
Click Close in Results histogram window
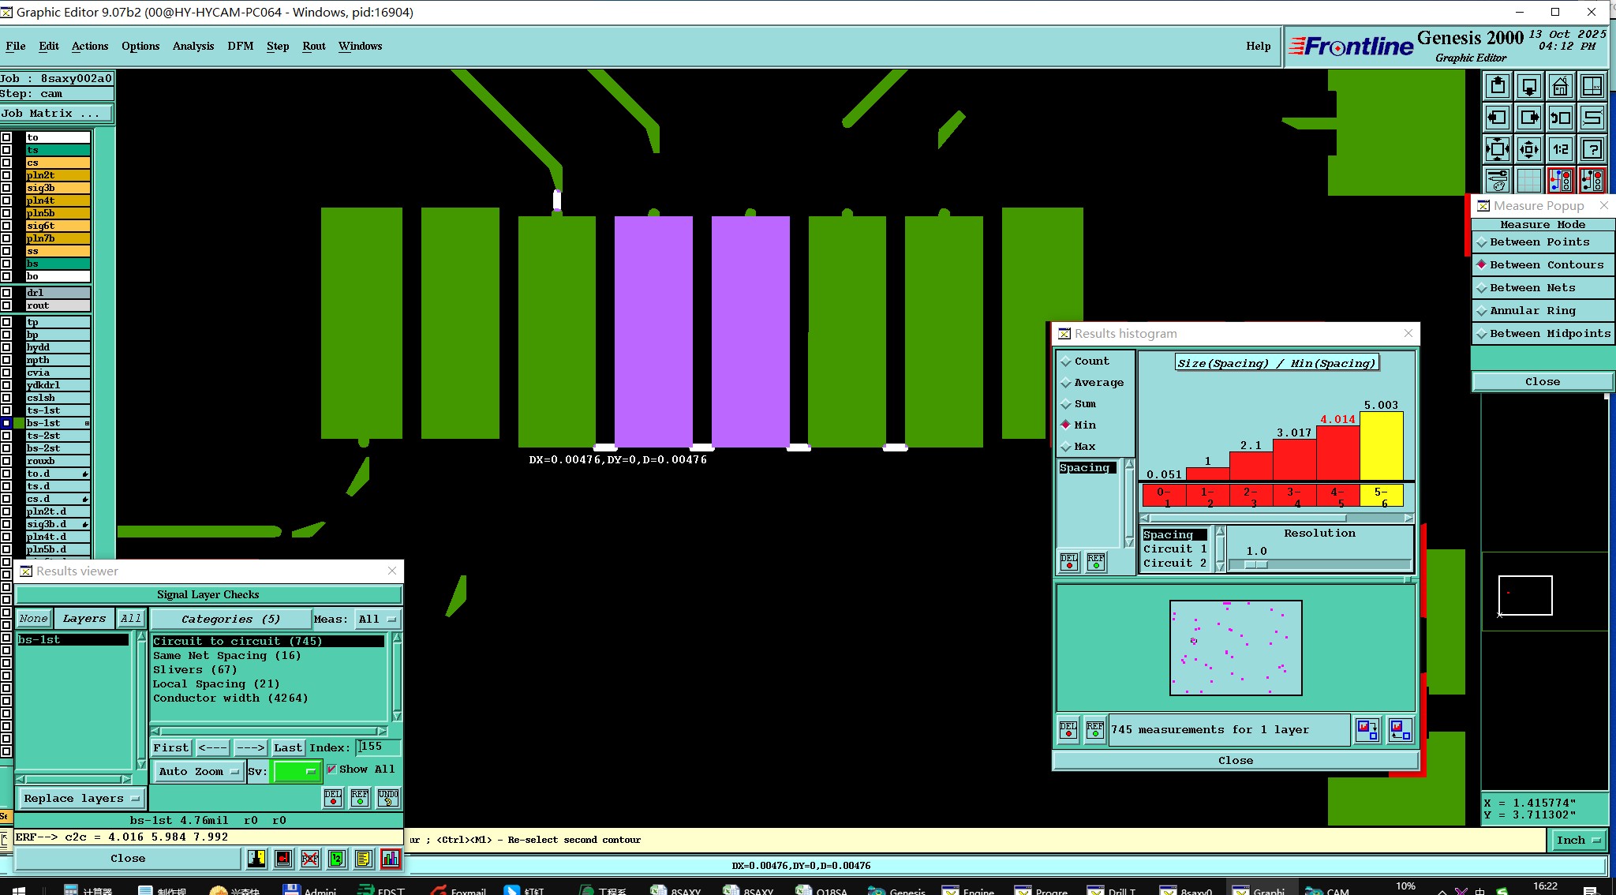(x=1235, y=761)
